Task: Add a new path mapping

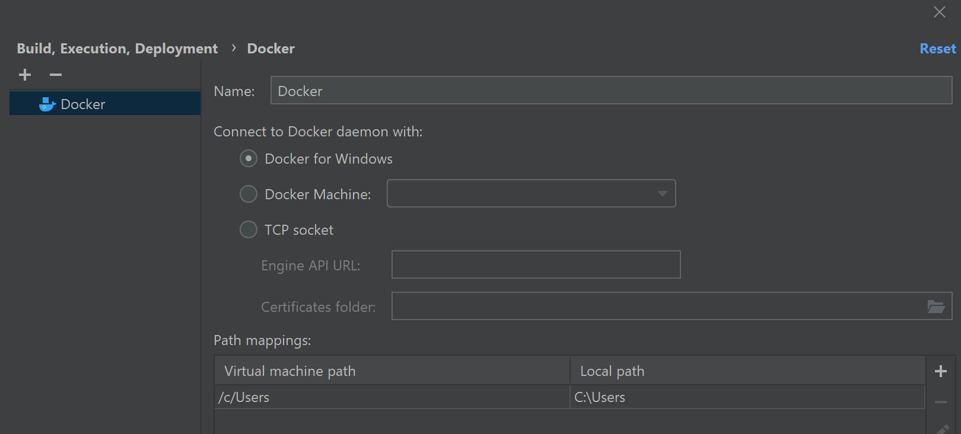Action: point(941,371)
